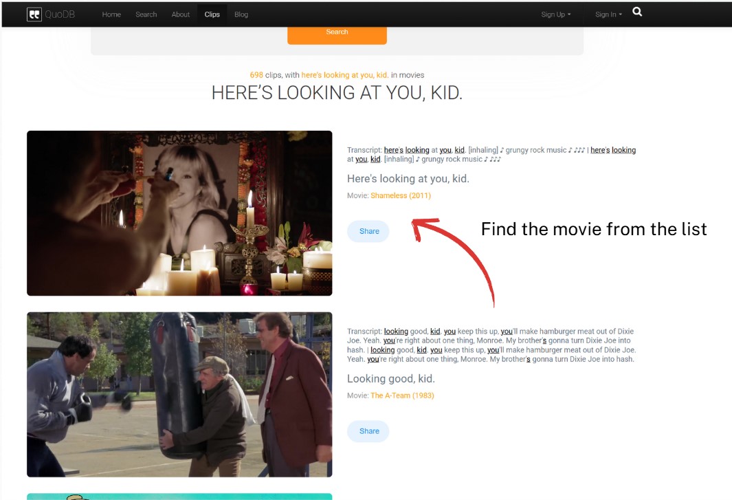Open the Shameless clip thumbnail with candles
732x500 pixels.
pos(179,213)
